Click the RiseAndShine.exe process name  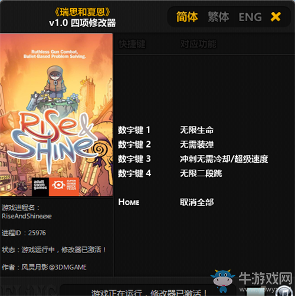27,216
